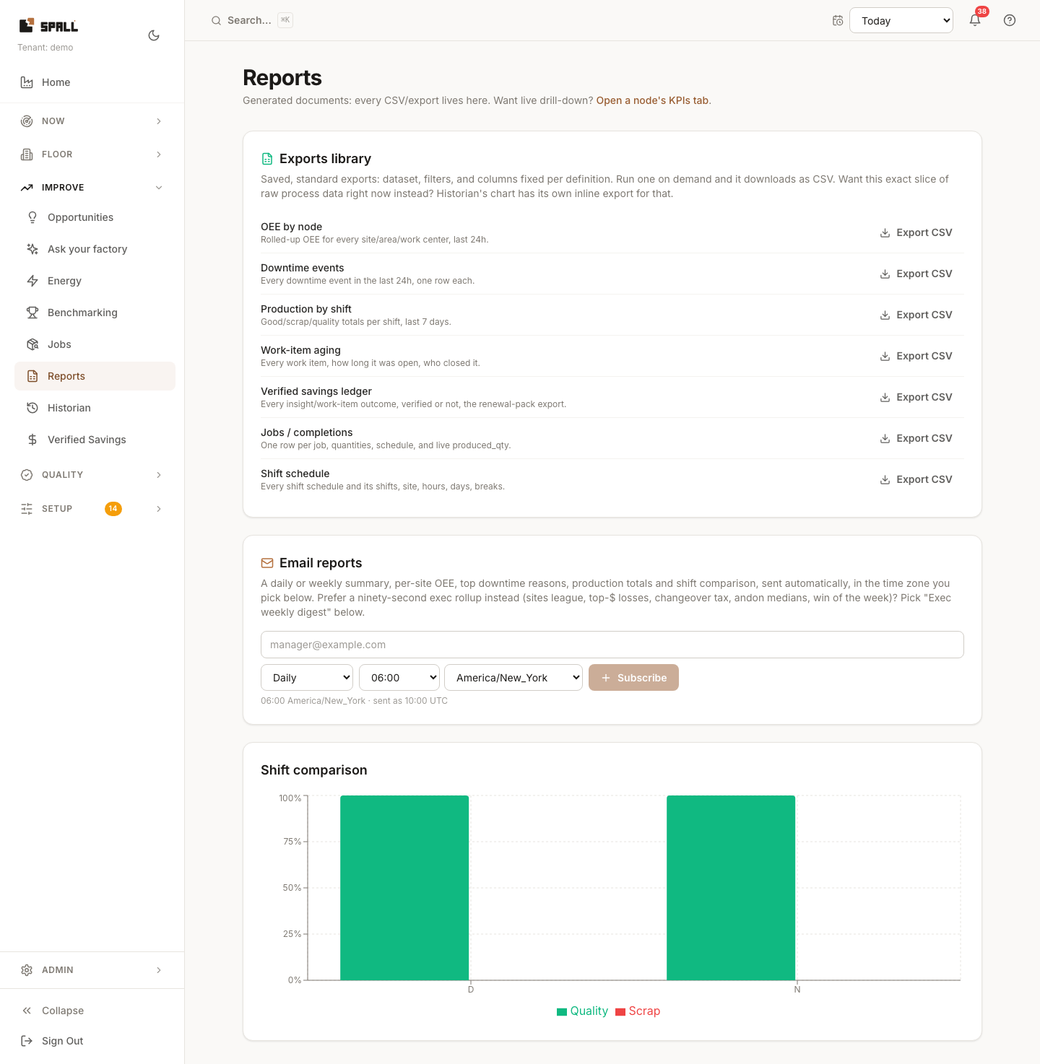Click the Ask your factory sparkle icon
1040x1064 pixels.
[x=32, y=249]
